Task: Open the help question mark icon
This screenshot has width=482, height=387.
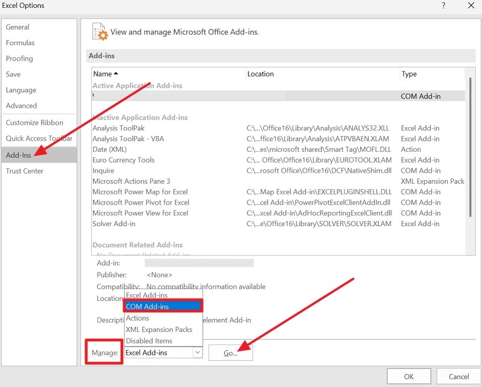Action: [x=443, y=6]
